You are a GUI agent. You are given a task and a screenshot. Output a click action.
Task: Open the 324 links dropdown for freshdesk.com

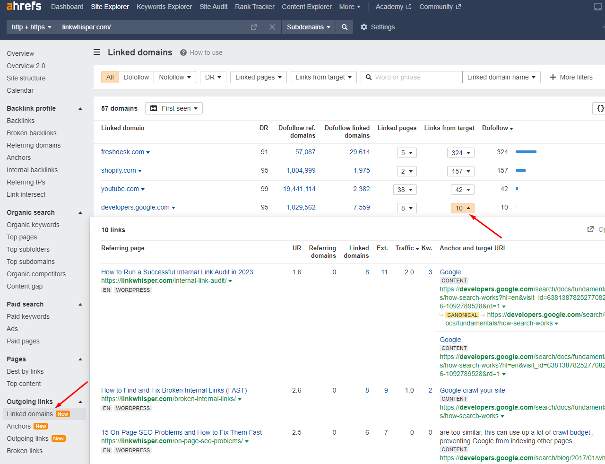click(460, 152)
